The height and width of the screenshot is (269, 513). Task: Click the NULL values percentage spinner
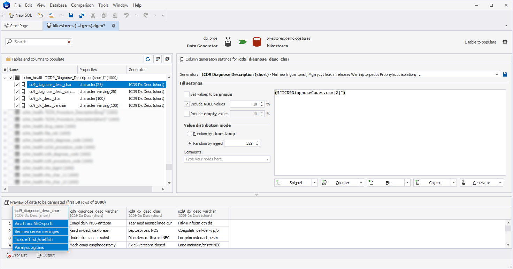coord(247,104)
